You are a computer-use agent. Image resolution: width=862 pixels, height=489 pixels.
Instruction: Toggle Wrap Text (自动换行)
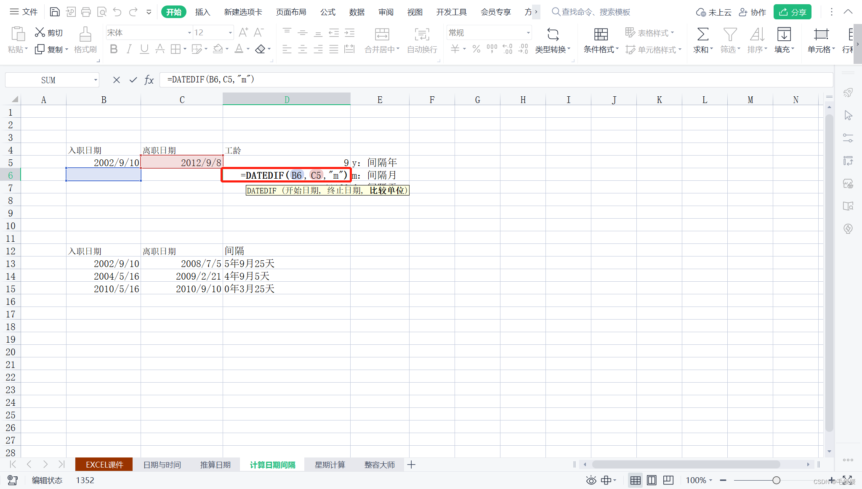coord(422,40)
